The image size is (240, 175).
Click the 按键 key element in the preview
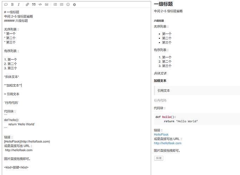tap(159, 158)
